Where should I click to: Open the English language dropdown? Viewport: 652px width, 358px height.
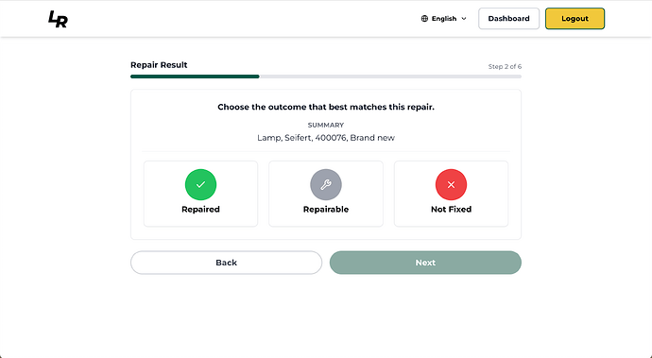[x=444, y=18]
